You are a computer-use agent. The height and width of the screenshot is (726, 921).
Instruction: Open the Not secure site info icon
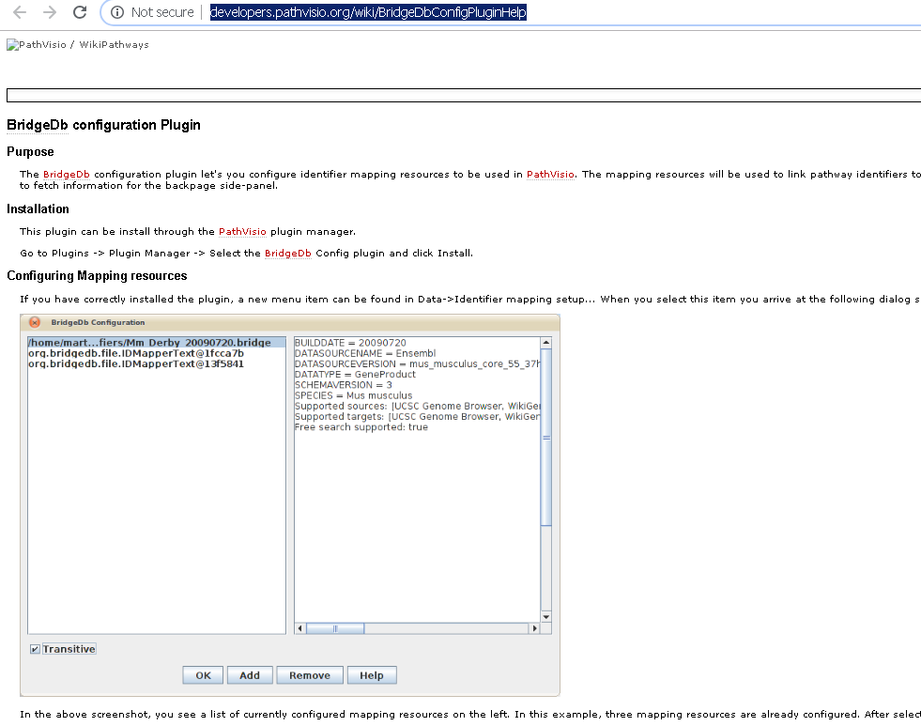tap(117, 12)
